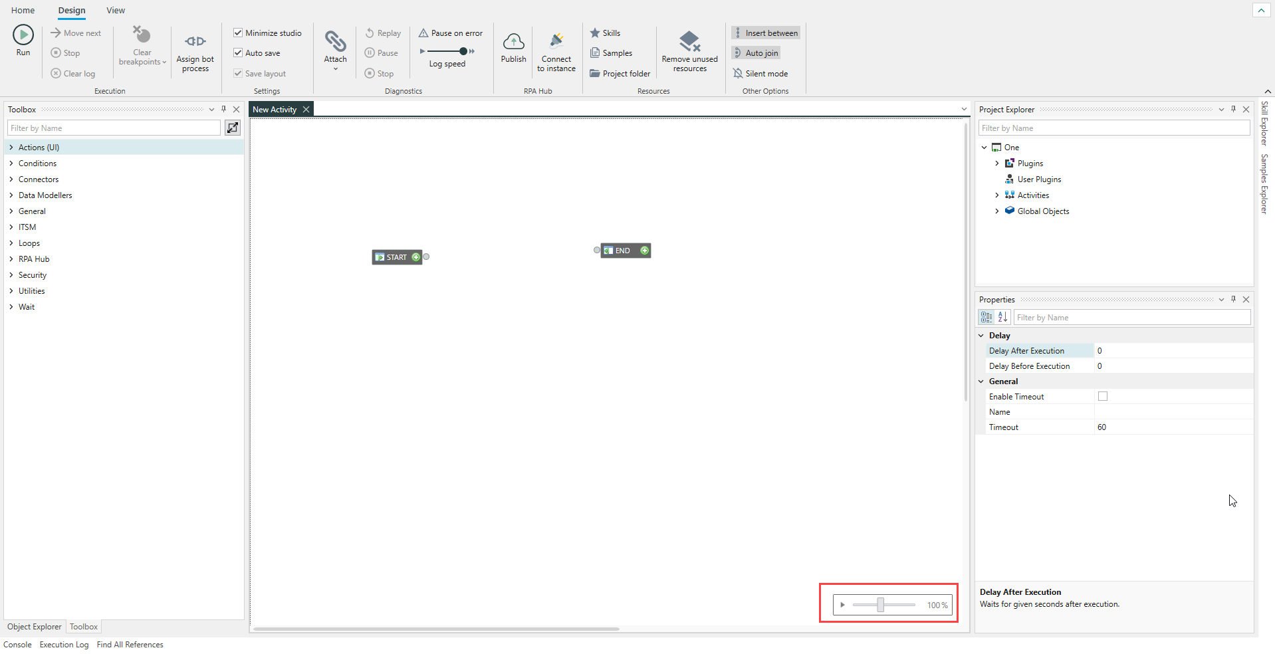Click the Run play icon
Screen dimensions: 1275x654
(23, 35)
